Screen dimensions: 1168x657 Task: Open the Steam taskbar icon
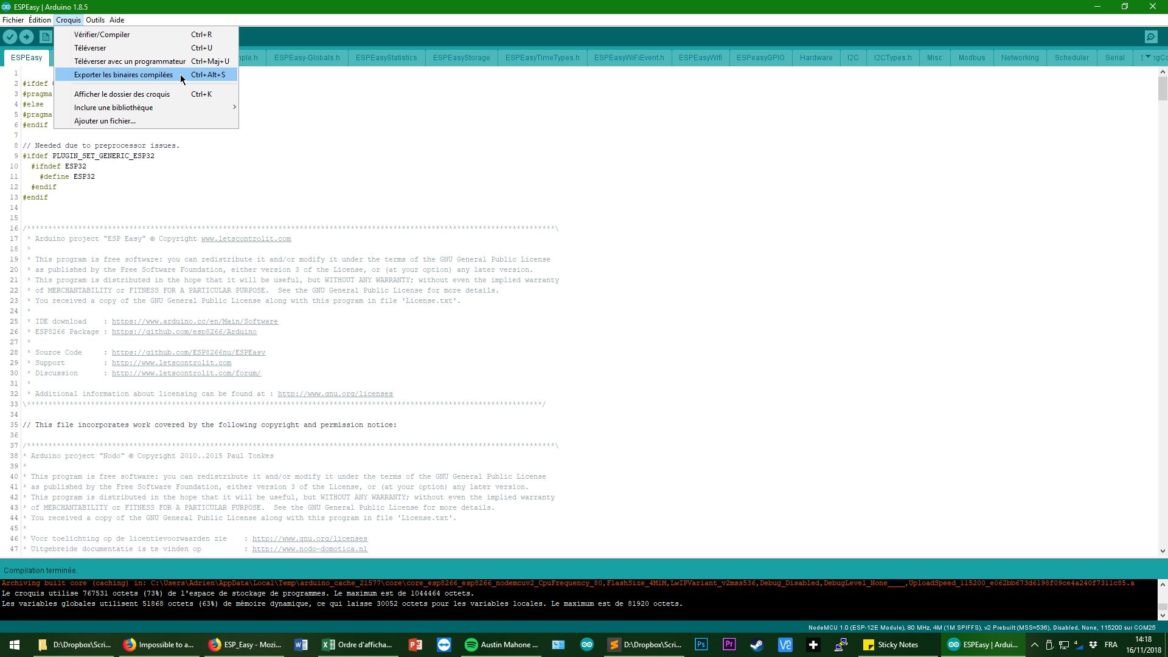(757, 645)
